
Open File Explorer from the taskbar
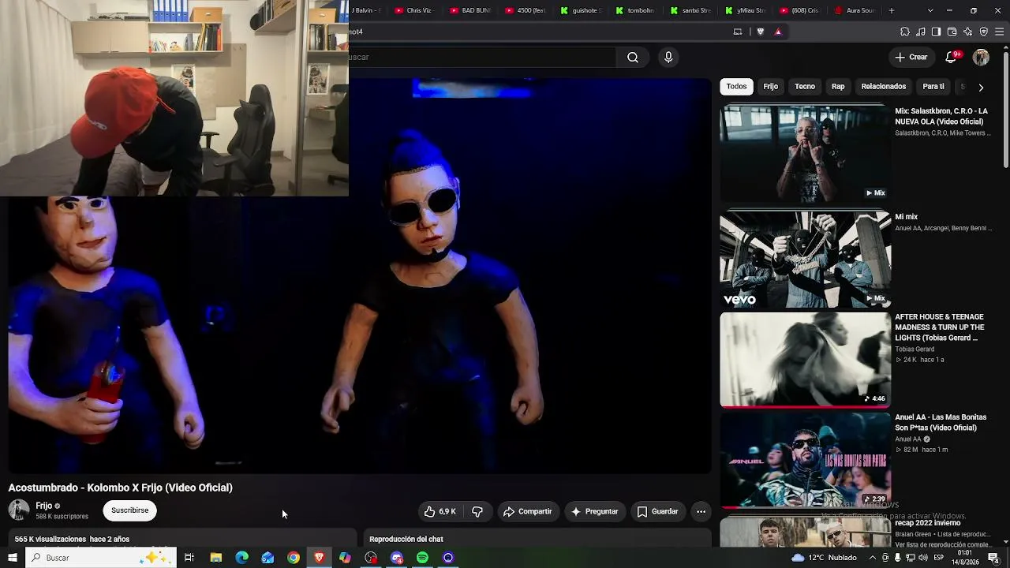(x=215, y=558)
